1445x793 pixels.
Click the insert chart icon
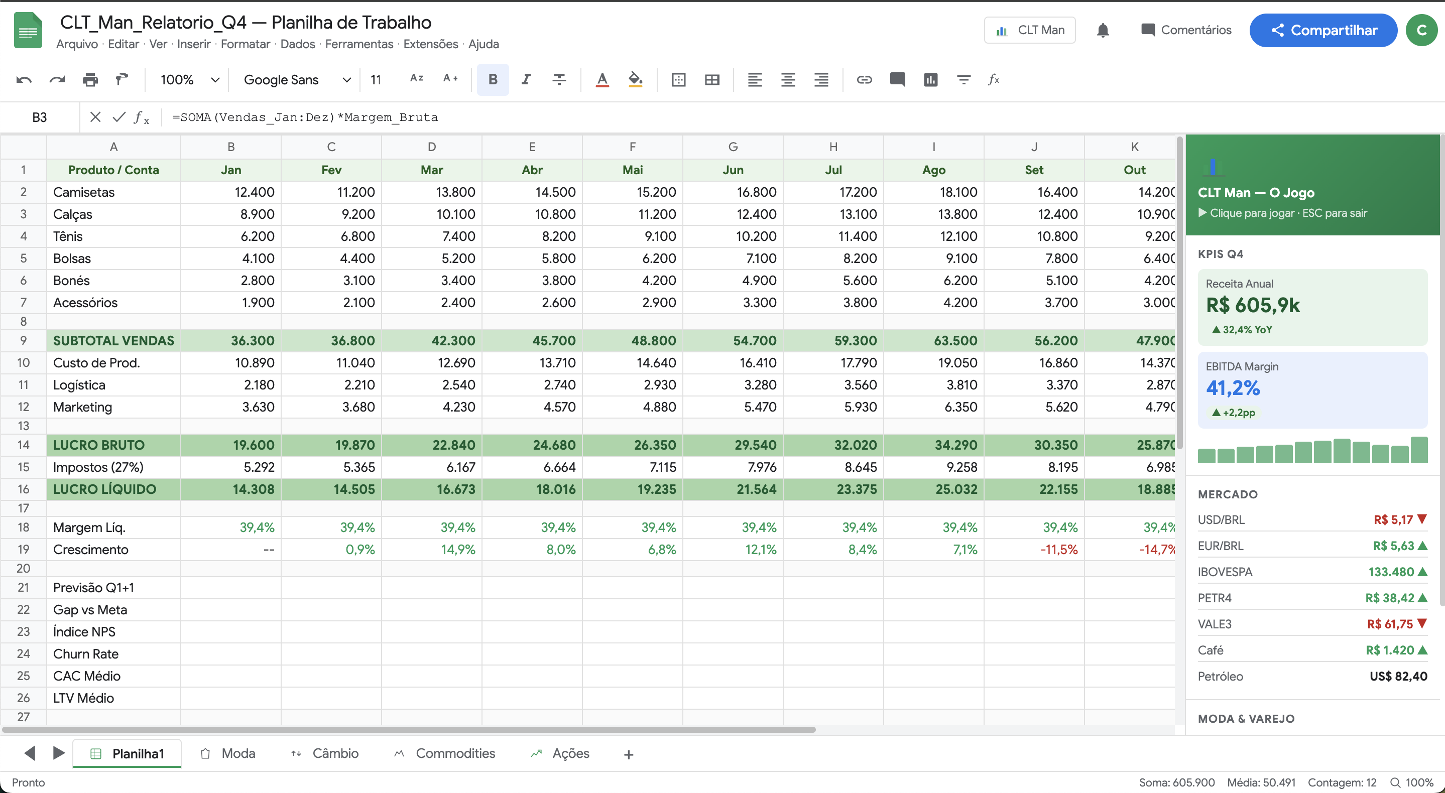tap(930, 80)
